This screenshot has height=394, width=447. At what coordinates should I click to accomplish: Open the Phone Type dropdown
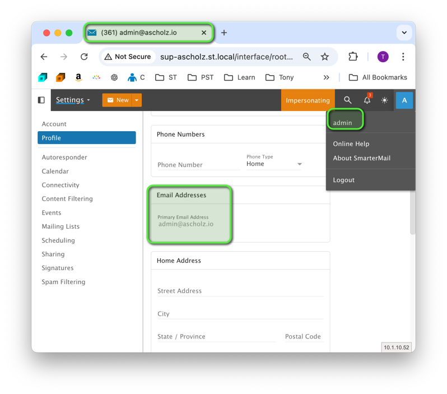pos(274,164)
